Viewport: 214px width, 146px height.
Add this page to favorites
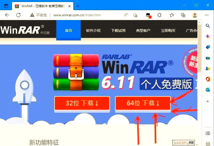point(135,15)
